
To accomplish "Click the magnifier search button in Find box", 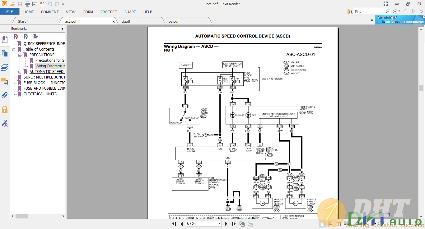I will [388, 11].
